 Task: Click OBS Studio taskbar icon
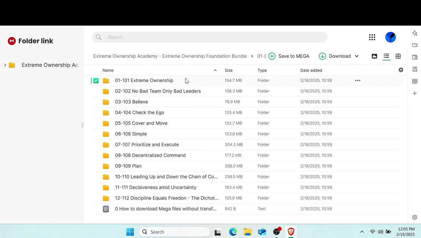point(277,232)
